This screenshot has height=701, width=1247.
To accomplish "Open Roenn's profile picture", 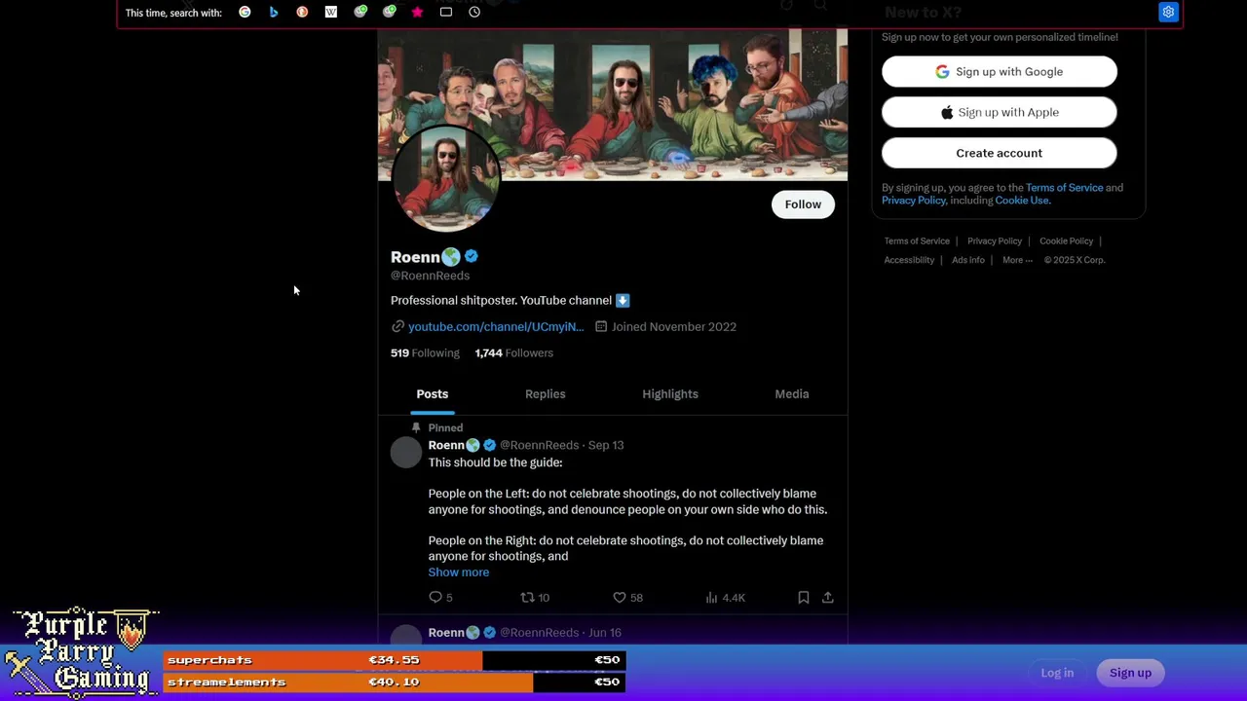I will coord(447,178).
